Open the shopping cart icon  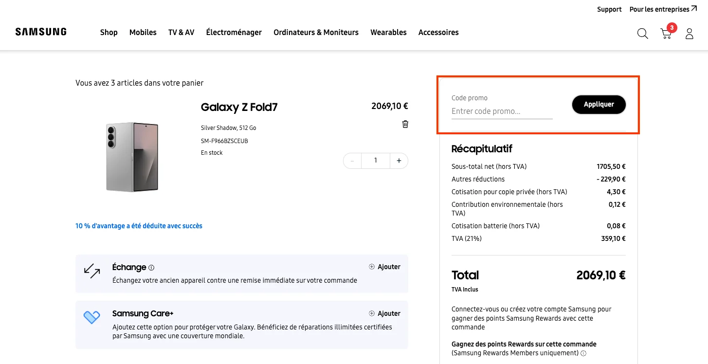pos(666,33)
